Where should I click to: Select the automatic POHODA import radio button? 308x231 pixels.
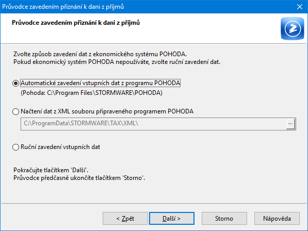[15, 83]
